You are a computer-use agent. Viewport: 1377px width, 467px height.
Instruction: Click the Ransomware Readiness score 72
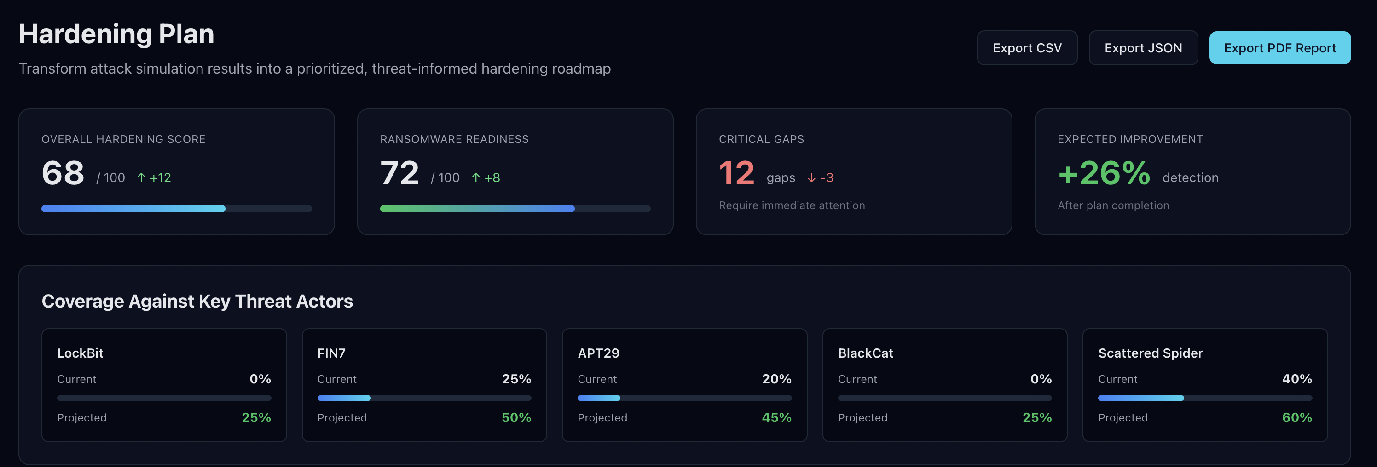tap(399, 172)
